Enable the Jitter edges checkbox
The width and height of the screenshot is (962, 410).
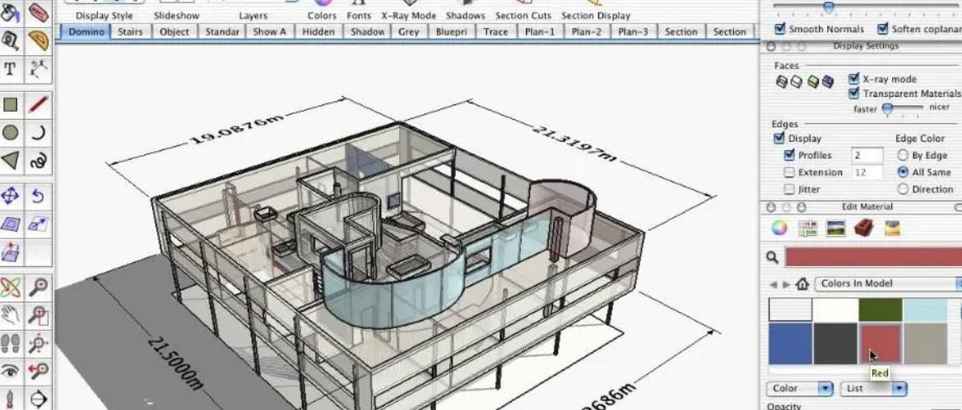pyautogui.click(x=790, y=189)
